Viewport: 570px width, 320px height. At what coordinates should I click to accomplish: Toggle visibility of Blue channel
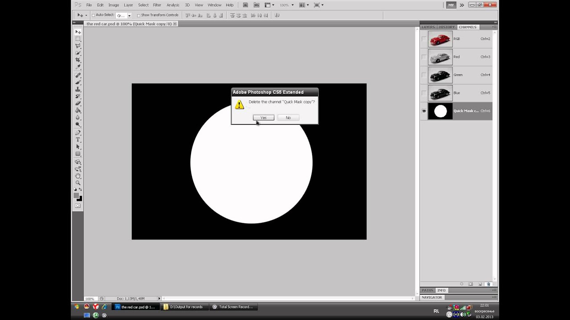(x=424, y=93)
